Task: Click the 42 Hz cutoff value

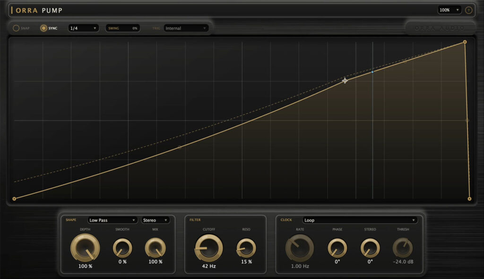Action: click(x=209, y=266)
